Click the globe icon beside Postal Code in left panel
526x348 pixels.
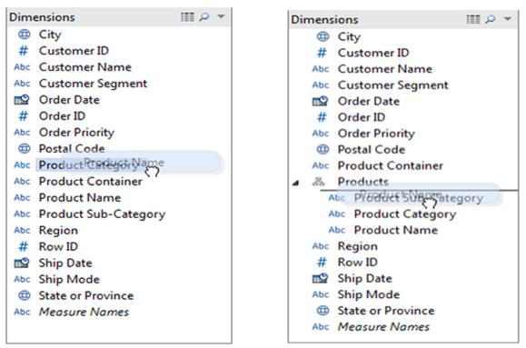[25, 148]
